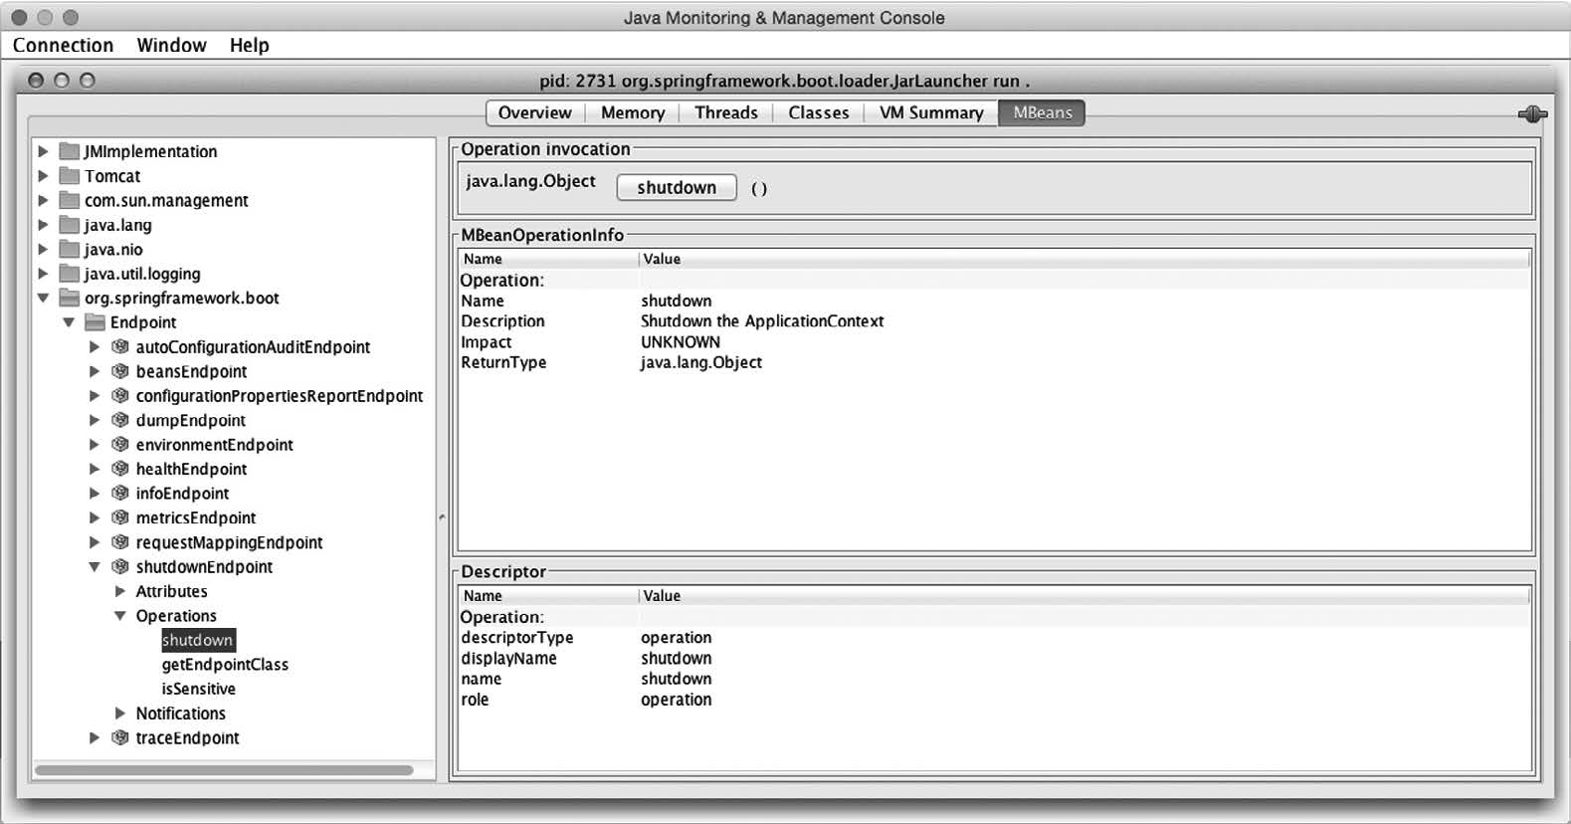Expand the JMImplementation tree node
The height and width of the screenshot is (824, 1571).
43,151
